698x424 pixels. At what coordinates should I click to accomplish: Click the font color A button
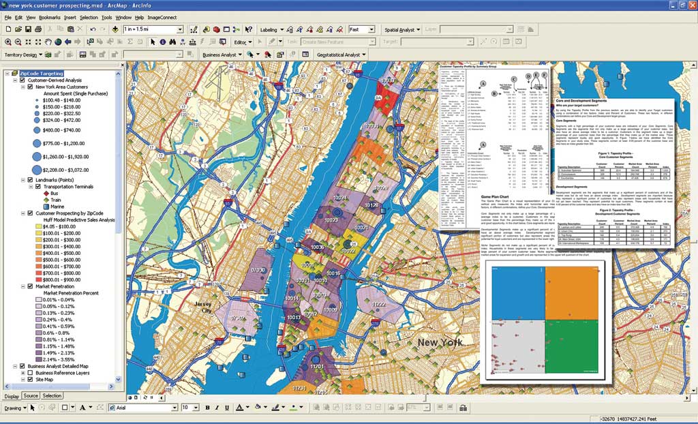(239, 408)
